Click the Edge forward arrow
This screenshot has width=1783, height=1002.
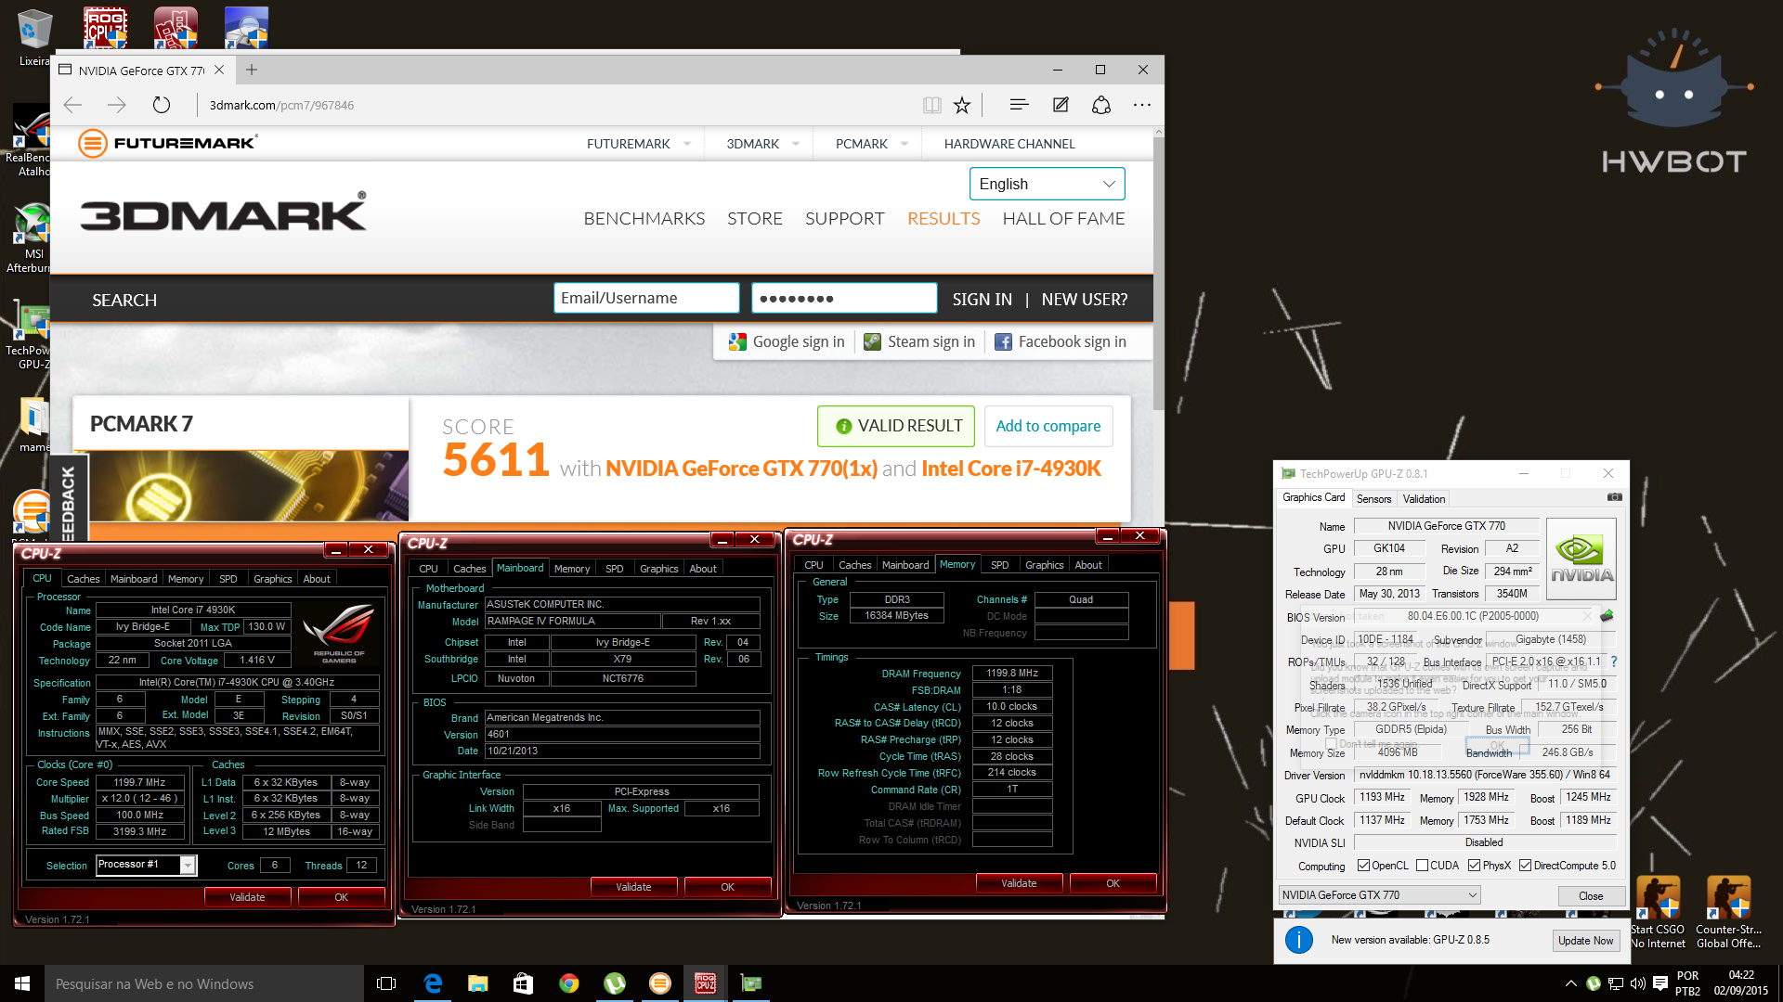tap(117, 105)
